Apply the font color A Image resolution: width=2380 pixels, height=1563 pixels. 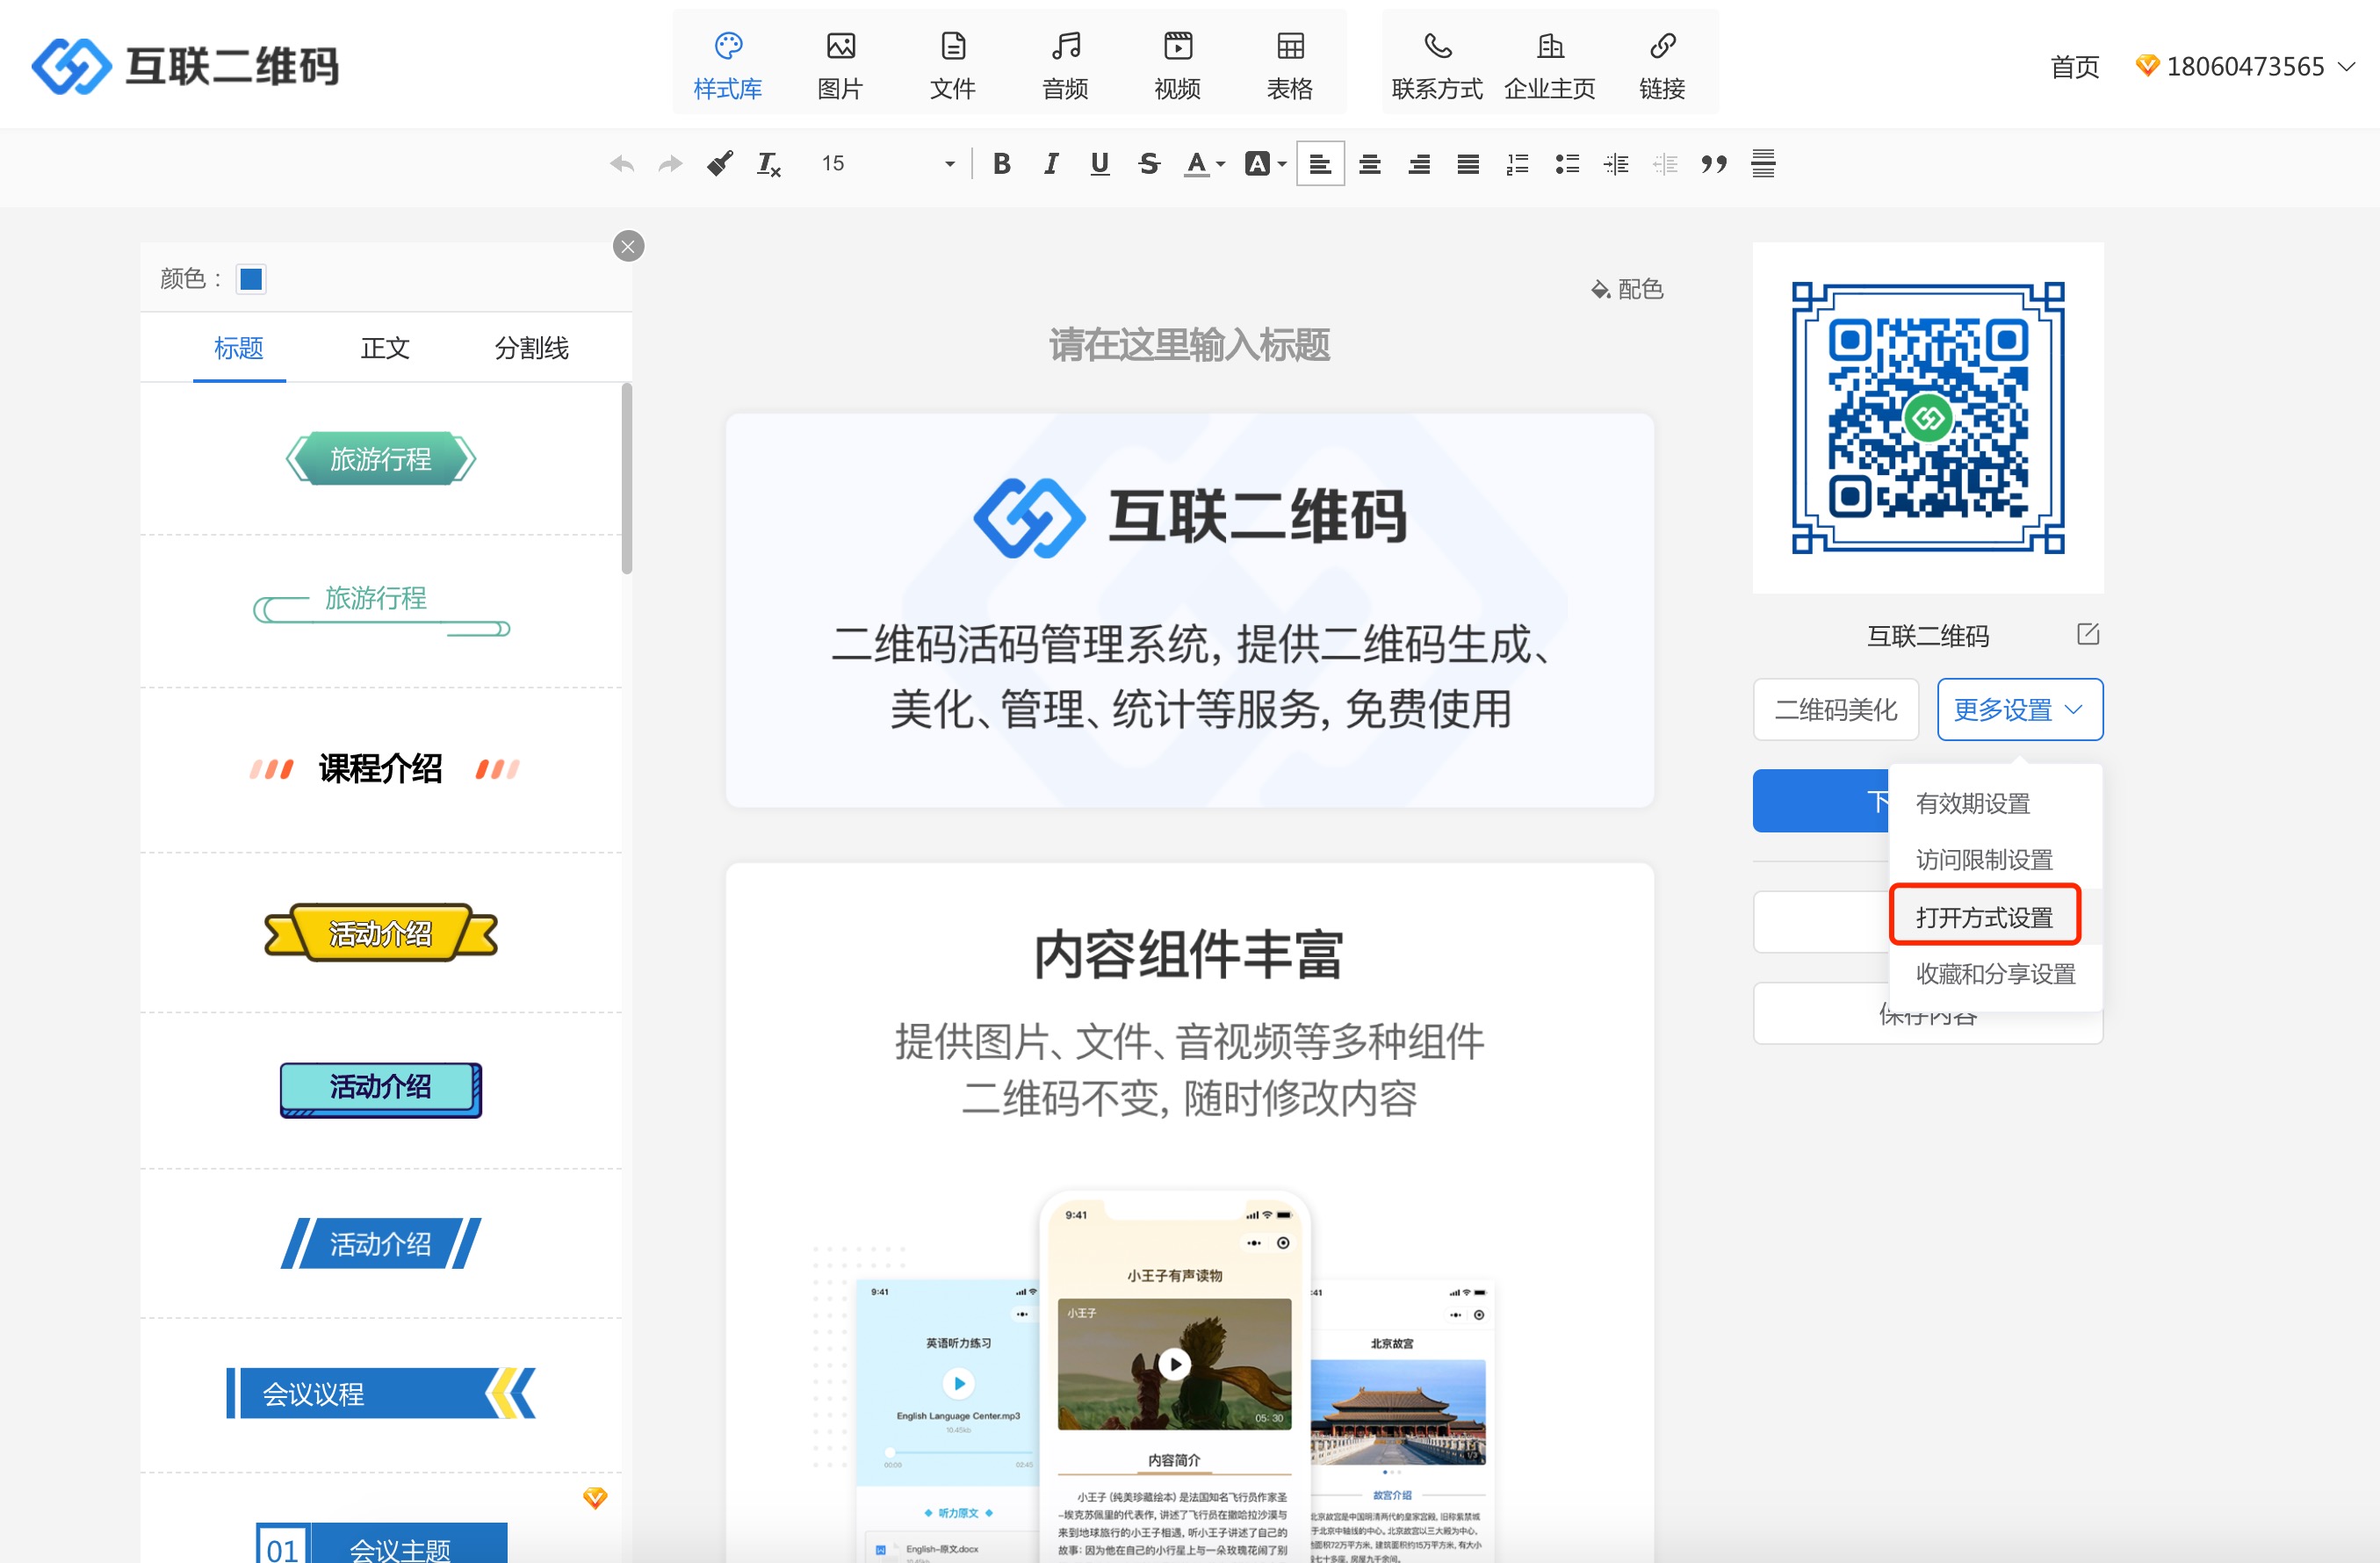[x=1197, y=164]
